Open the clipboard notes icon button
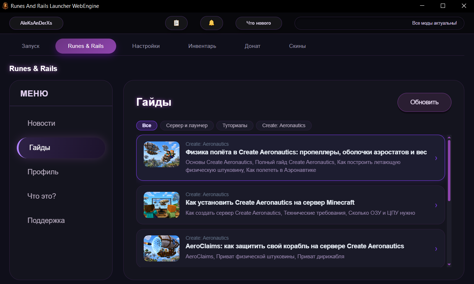Image resolution: width=474 pixels, height=284 pixels. pos(176,23)
